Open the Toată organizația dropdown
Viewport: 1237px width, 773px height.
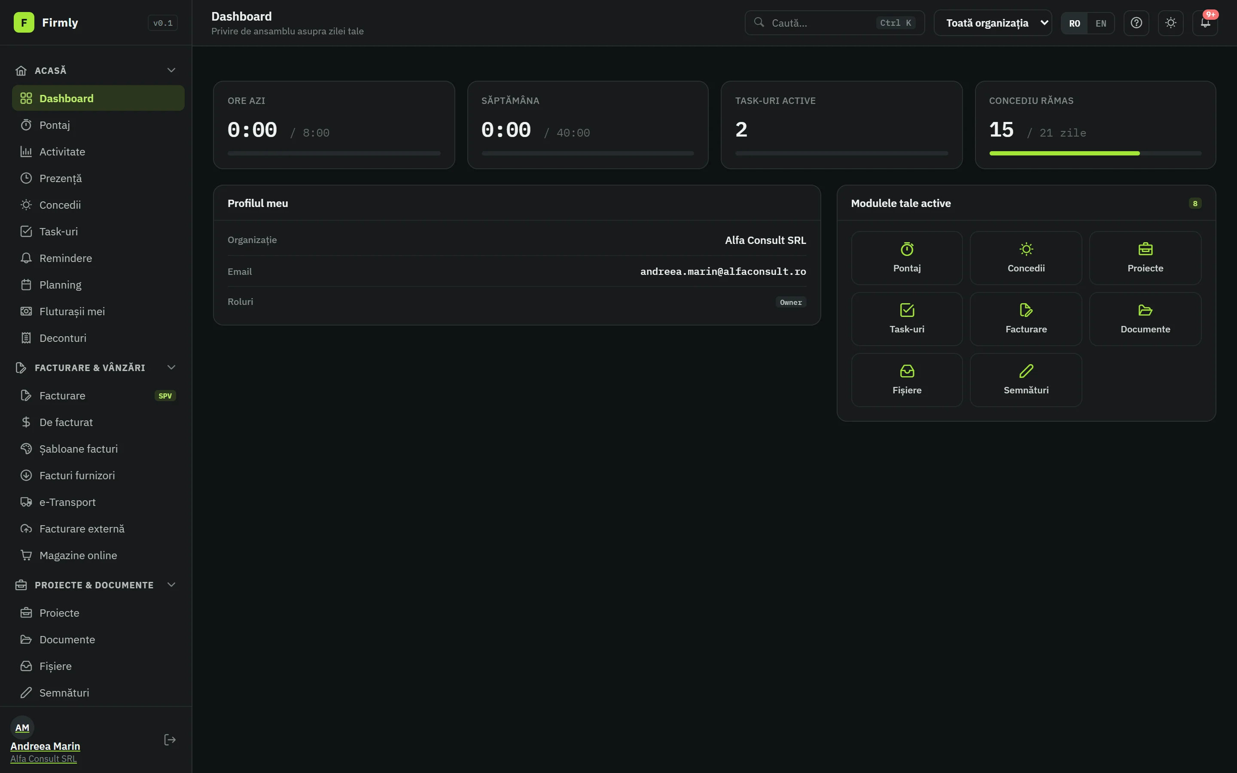993,23
